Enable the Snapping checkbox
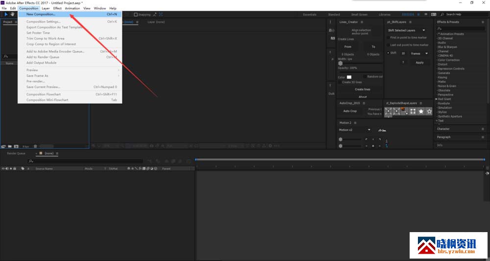The height and width of the screenshot is (261, 490). tap(136, 14)
